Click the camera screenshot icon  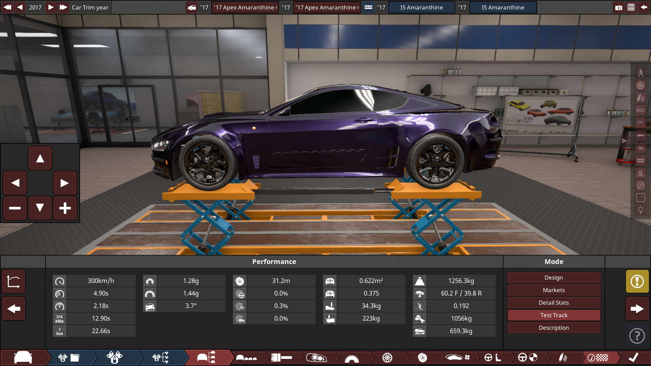[x=618, y=7]
